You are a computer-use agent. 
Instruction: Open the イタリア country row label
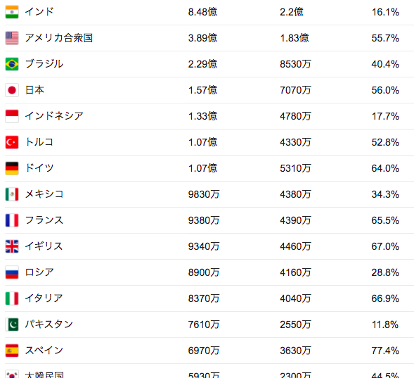(x=44, y=298)
